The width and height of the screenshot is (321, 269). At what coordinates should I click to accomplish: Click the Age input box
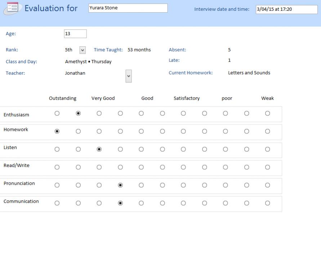point(75,34)
